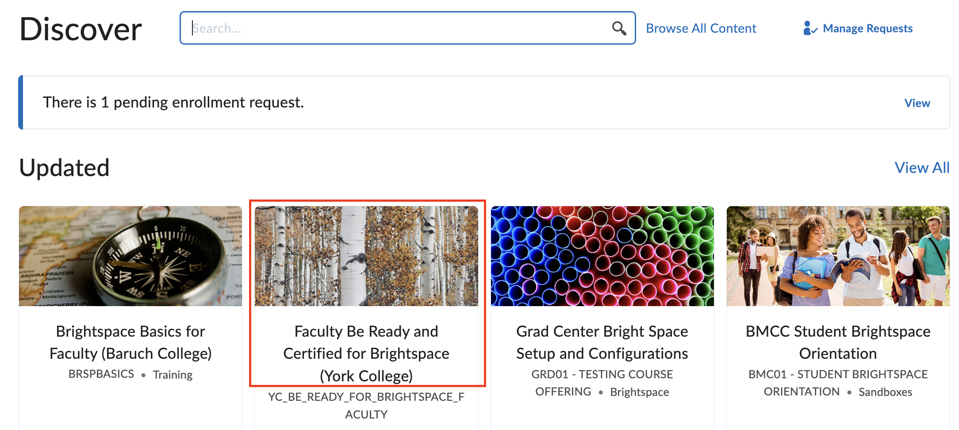Open the compass course thumbnail
Screen dimensions: 959x430
point(130,256)
